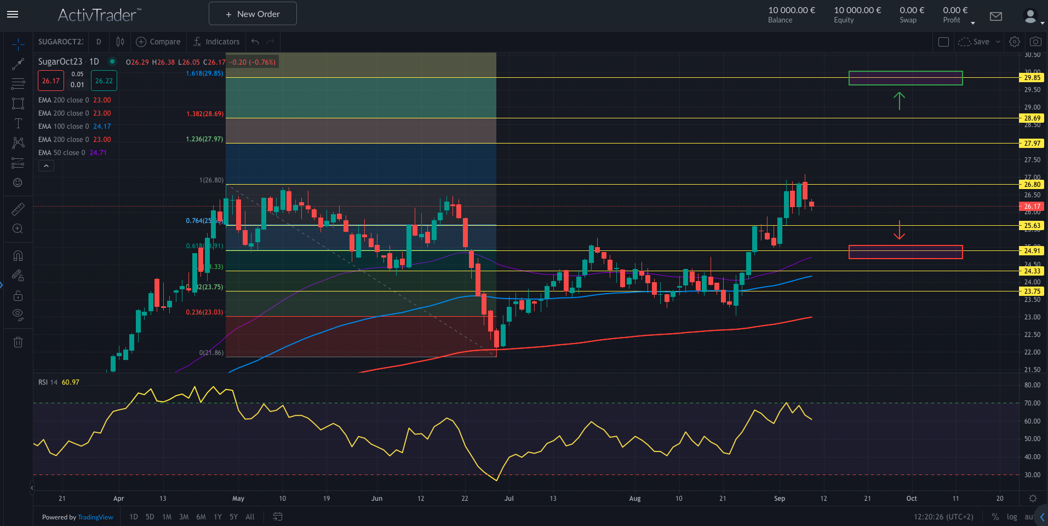The image size is (1048, 526).
Task: Open chart settings gear icon
Action: [1015, 42]
